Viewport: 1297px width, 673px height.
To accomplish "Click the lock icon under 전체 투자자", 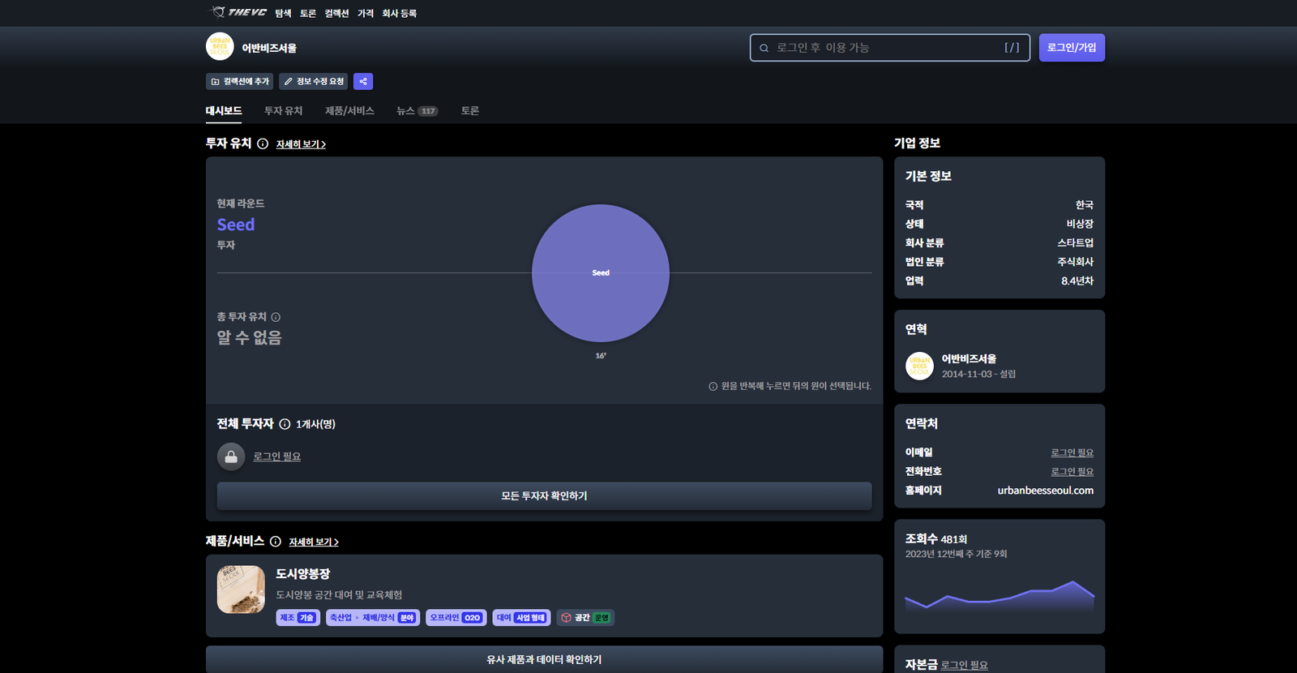I will (231, 457).
